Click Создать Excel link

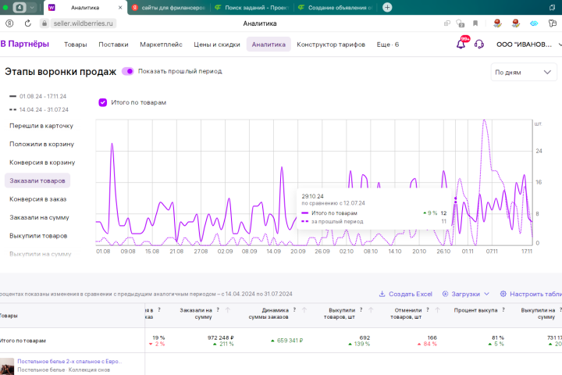click(411, 294)
